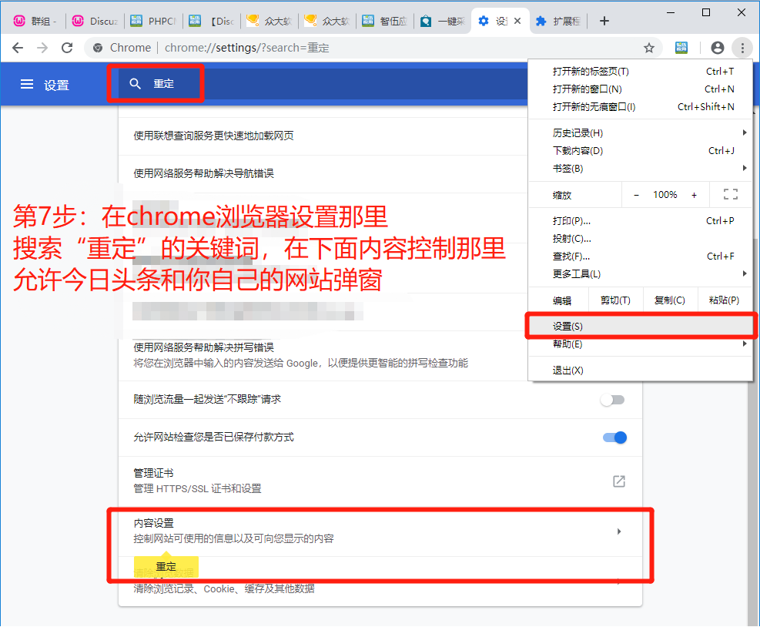Reload the current page
The image size is (760, 627).
[67, 48]
